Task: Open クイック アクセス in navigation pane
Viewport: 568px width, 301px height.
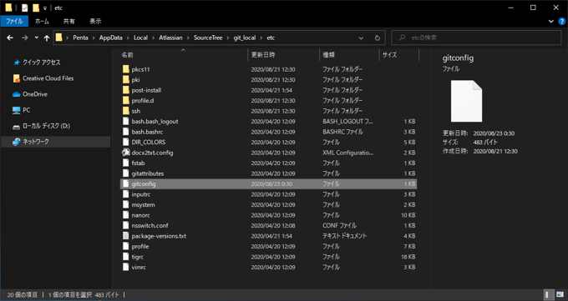Action: click(41, 63)
